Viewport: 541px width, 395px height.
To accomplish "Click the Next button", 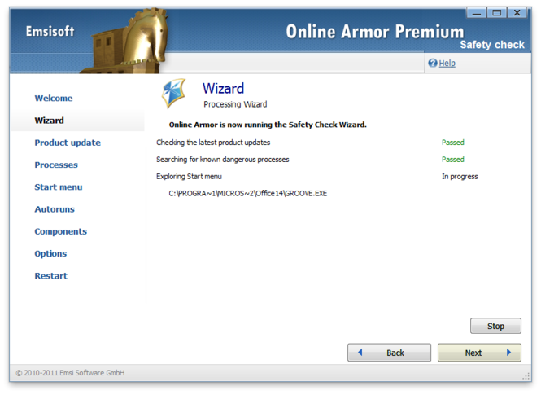I will 479,353.
